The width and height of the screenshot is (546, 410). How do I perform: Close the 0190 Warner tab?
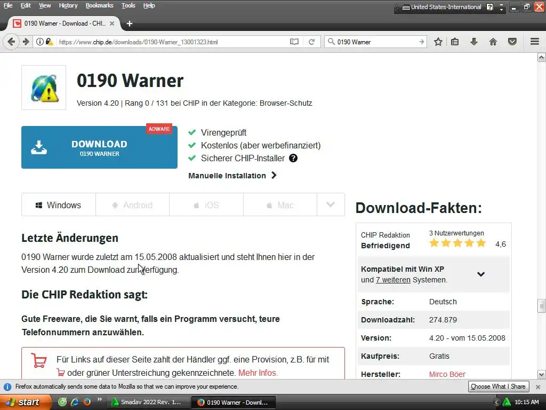coord(112,23)
